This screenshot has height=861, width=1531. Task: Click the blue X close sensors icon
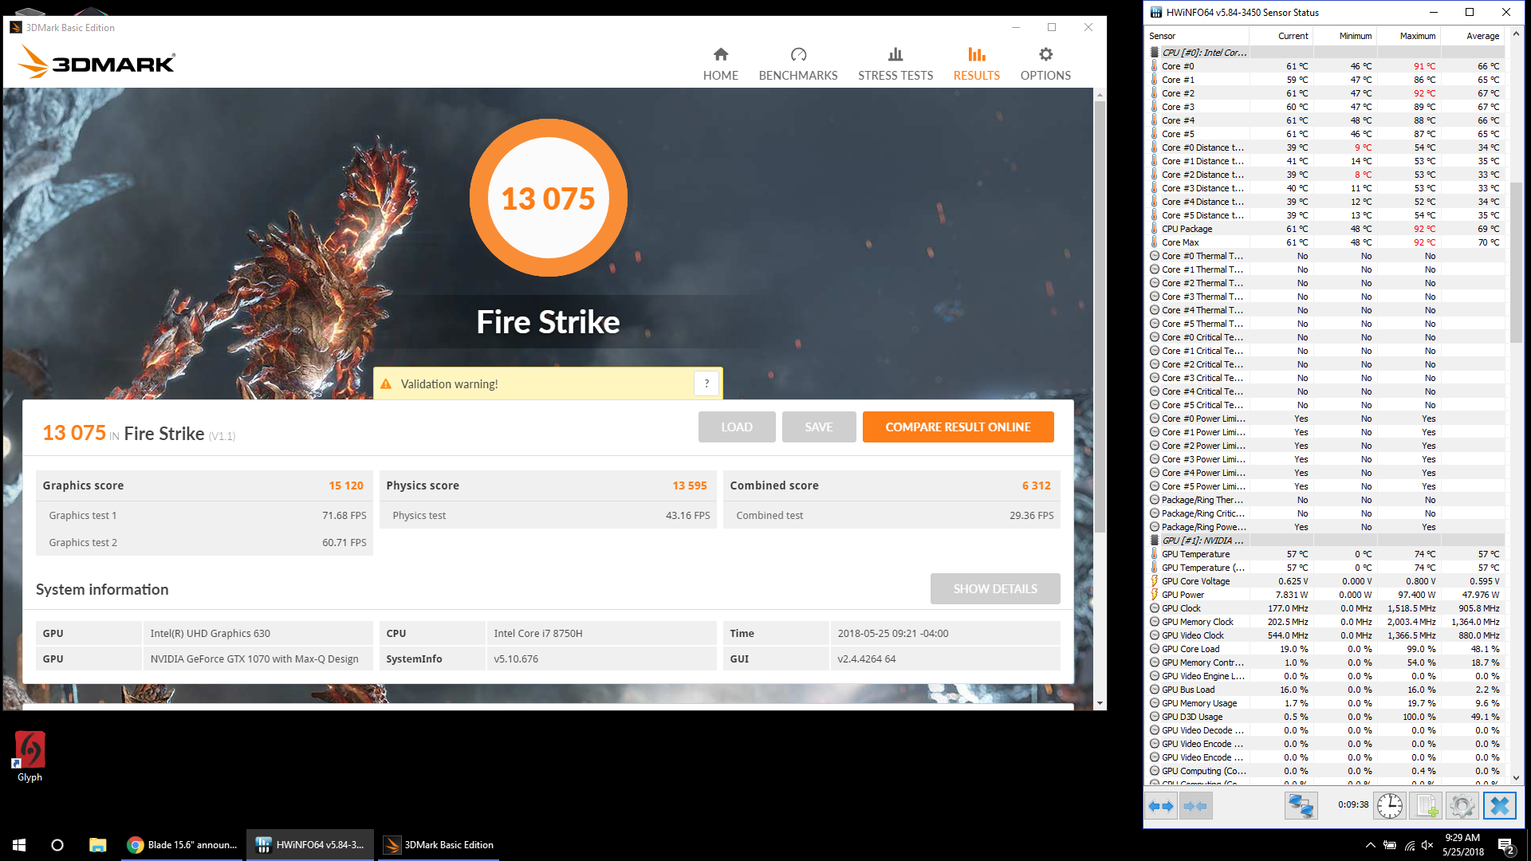[x=1498, y=806]
